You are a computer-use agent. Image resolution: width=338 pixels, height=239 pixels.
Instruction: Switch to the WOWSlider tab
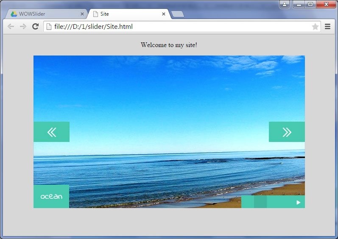[46, 14]
